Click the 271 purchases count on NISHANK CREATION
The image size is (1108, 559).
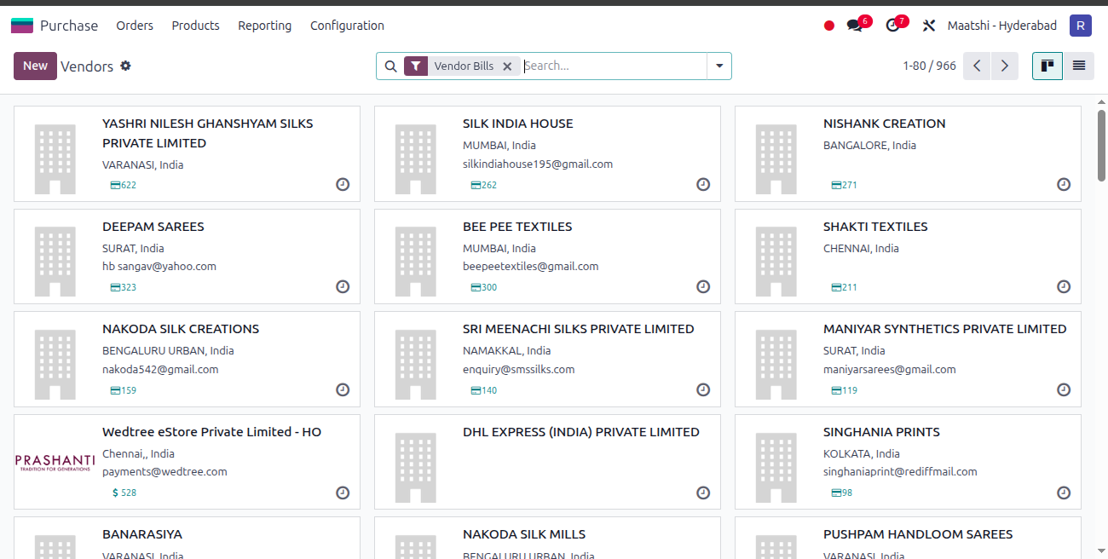coord(845,185)
